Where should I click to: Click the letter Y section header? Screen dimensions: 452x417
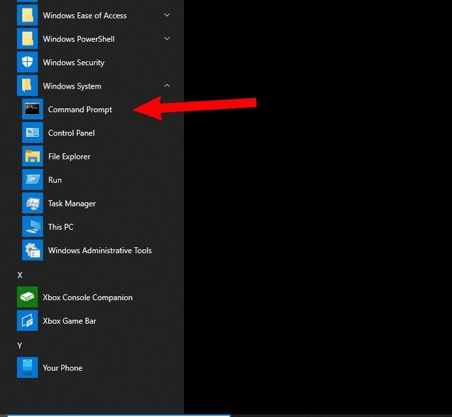[20, 346]
